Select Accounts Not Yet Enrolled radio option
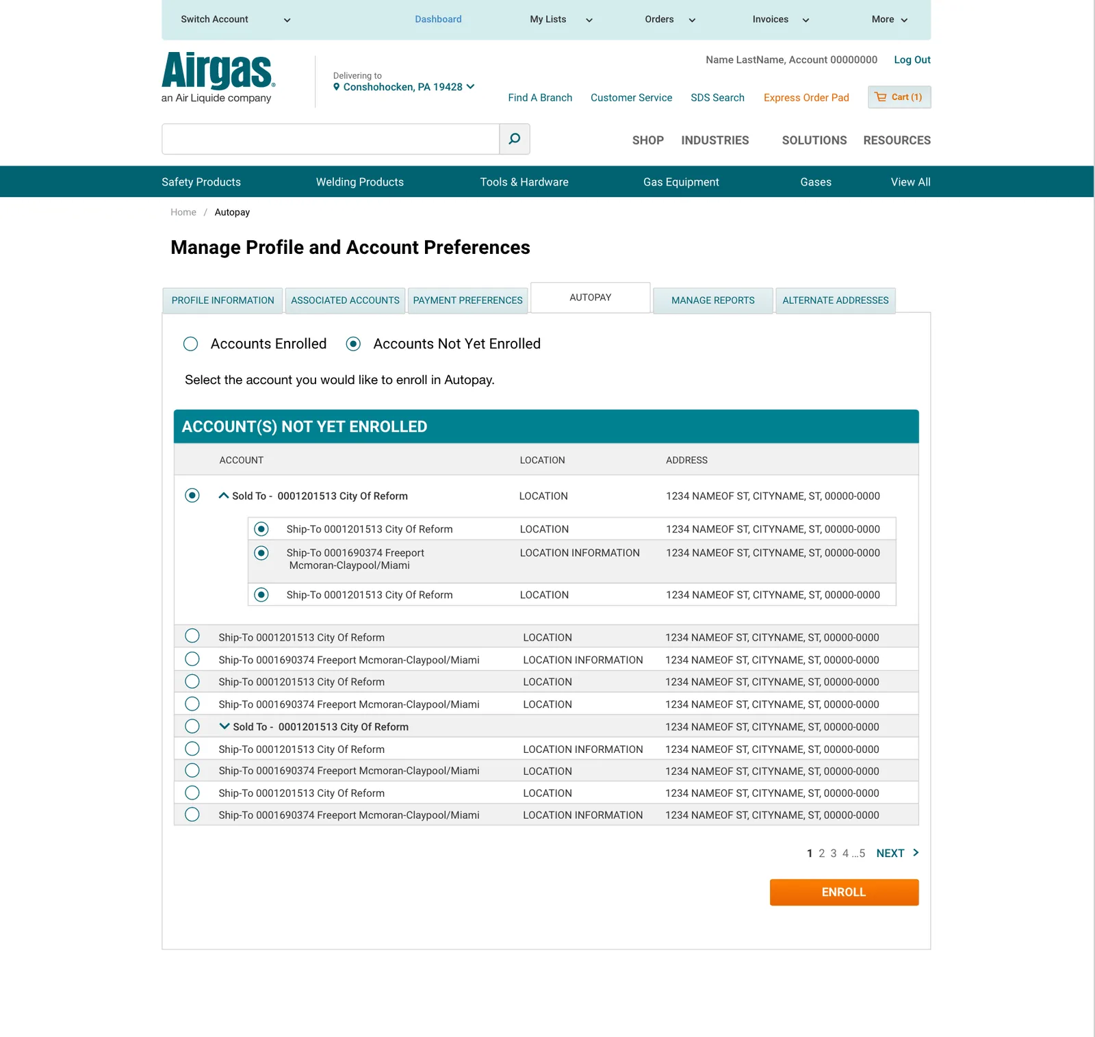Image resolution: width=1095 pixels, height=1037 pixels. [353, 344]
